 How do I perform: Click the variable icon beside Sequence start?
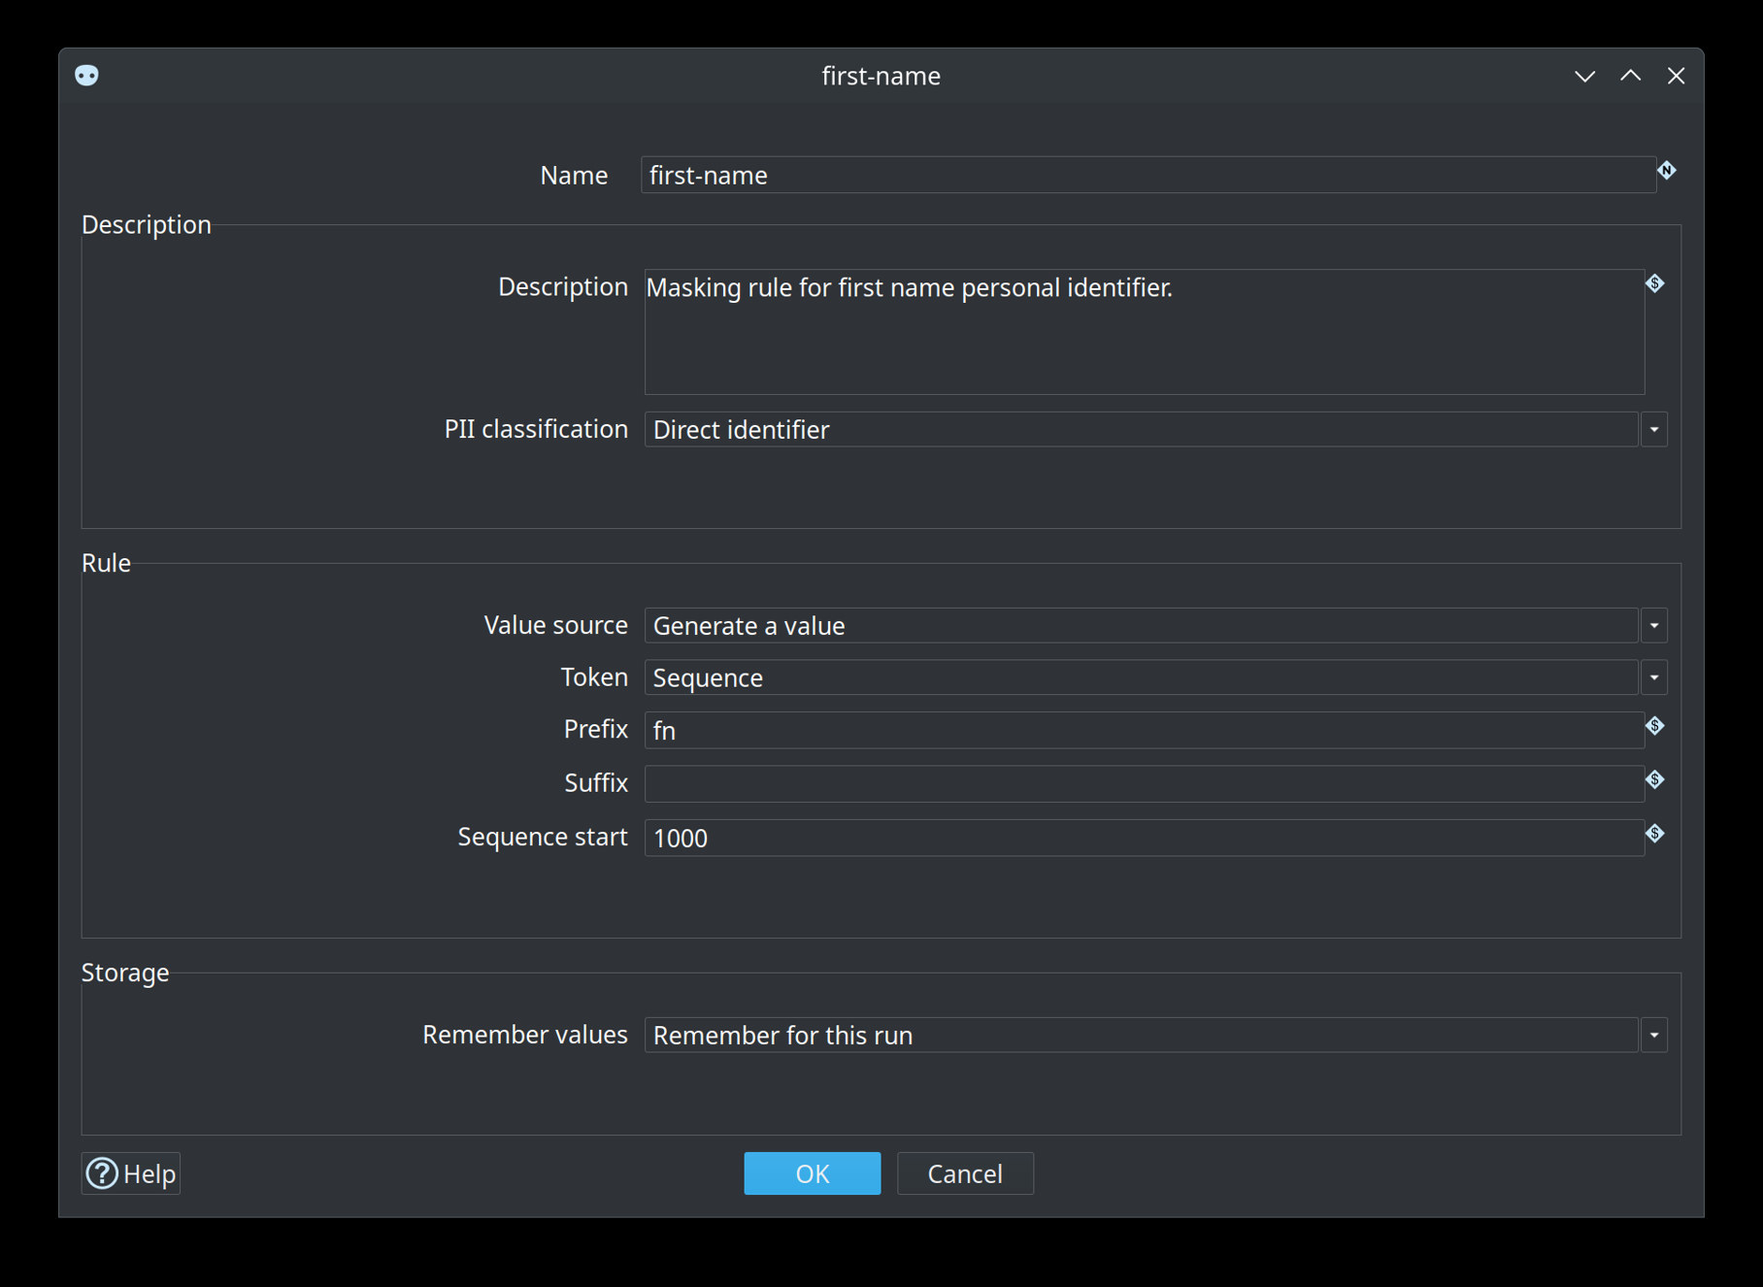pos(1655,834)
